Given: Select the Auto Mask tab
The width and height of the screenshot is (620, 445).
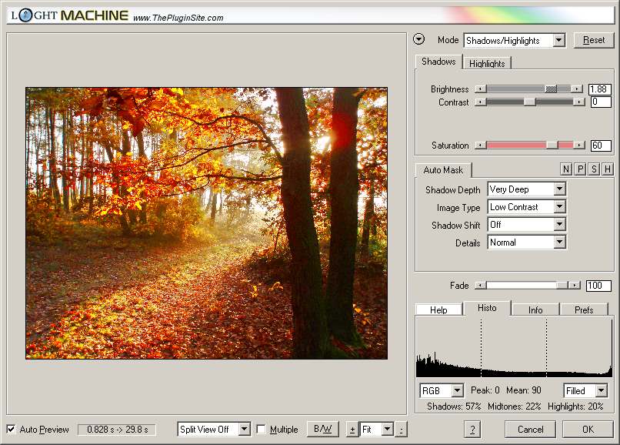Looking at the screenshot, I should click(x=443, y=170).
